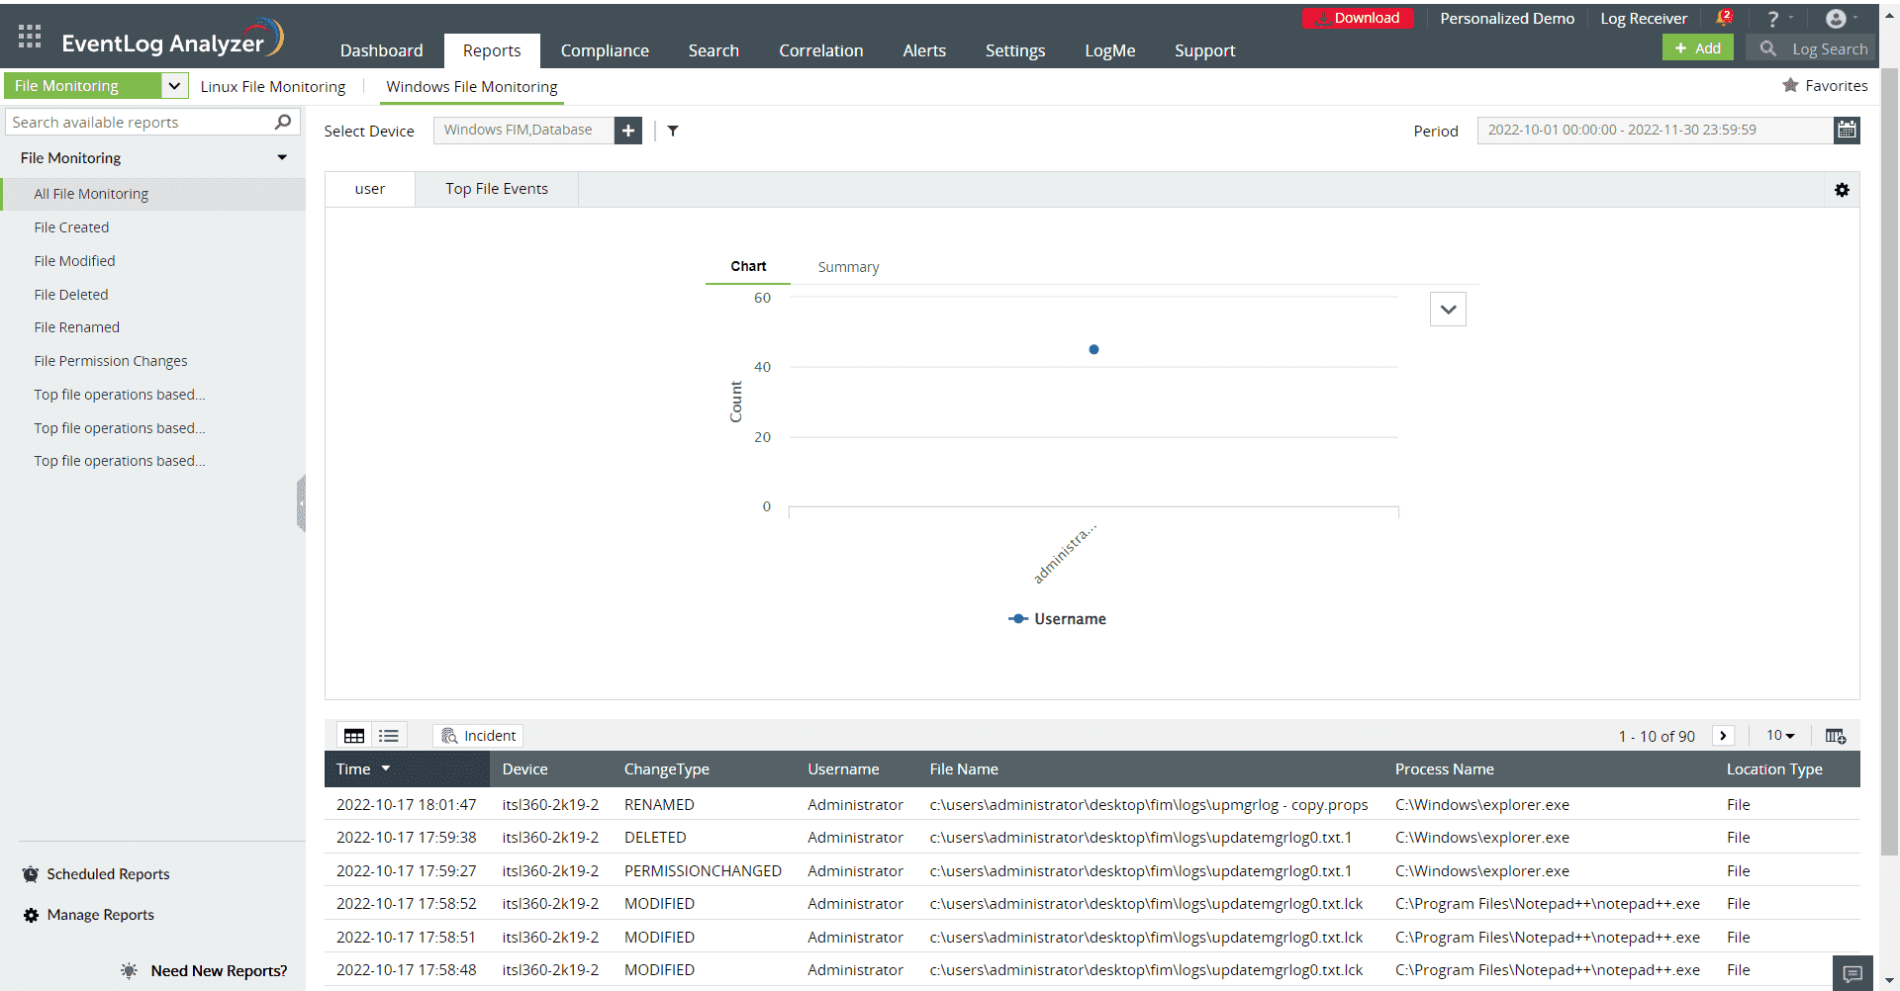Image resolution: width=1900 pixels, height=991 pixels.
Task: Create an Incident from logs
Action: pyautogui.click(x=479, y=736)
